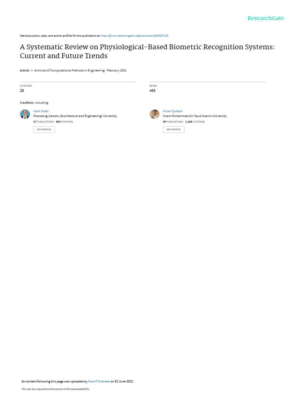
Task: Click Imam Muhammad bin Saud Islamic University
Action: [195, 116]
